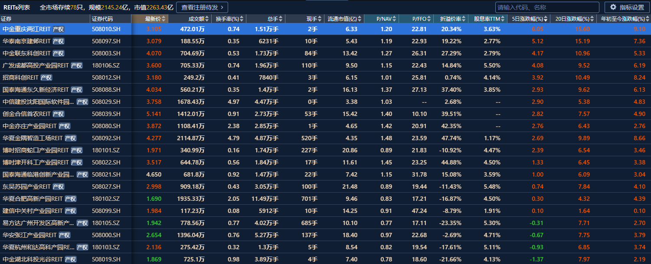Select the 华夏杭州和达高科产园 row name
651x264 pixels.
pos(38,247)
